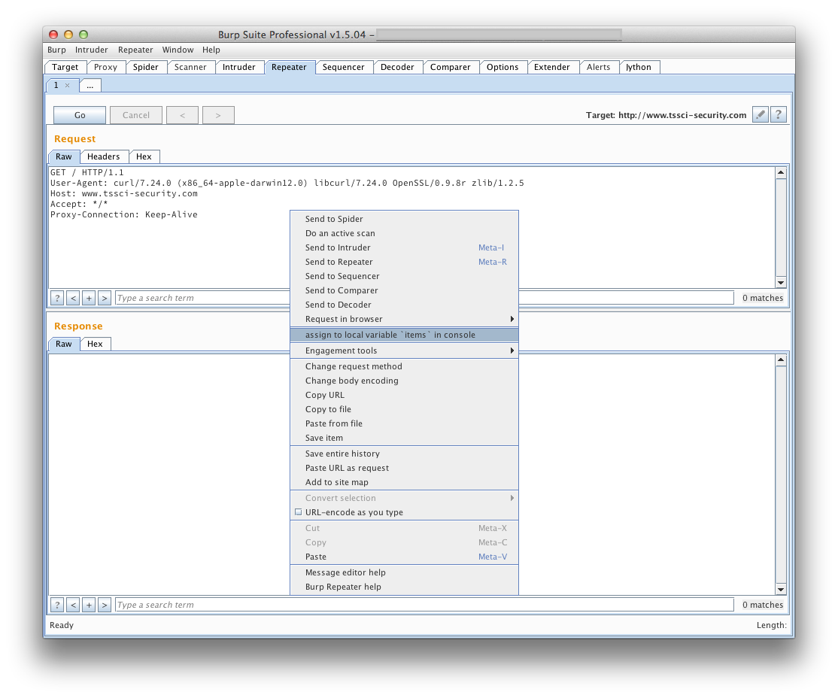
Task: Switch to the Target tab
Action: [65, 67]
